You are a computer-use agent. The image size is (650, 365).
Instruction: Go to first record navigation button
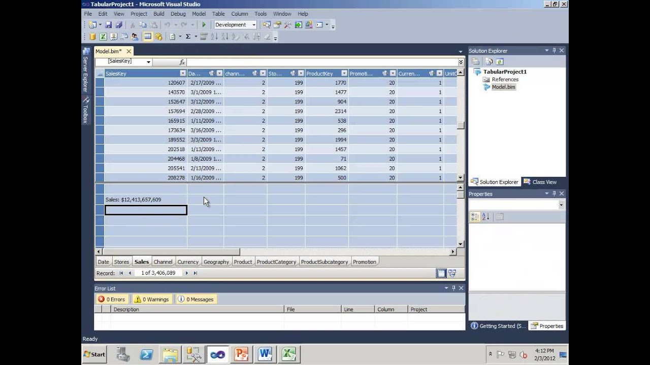tap(121, 273)
